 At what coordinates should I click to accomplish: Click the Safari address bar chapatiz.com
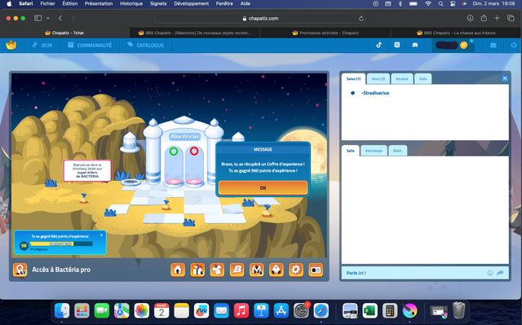pyautogui.click(x=260, y=18)
